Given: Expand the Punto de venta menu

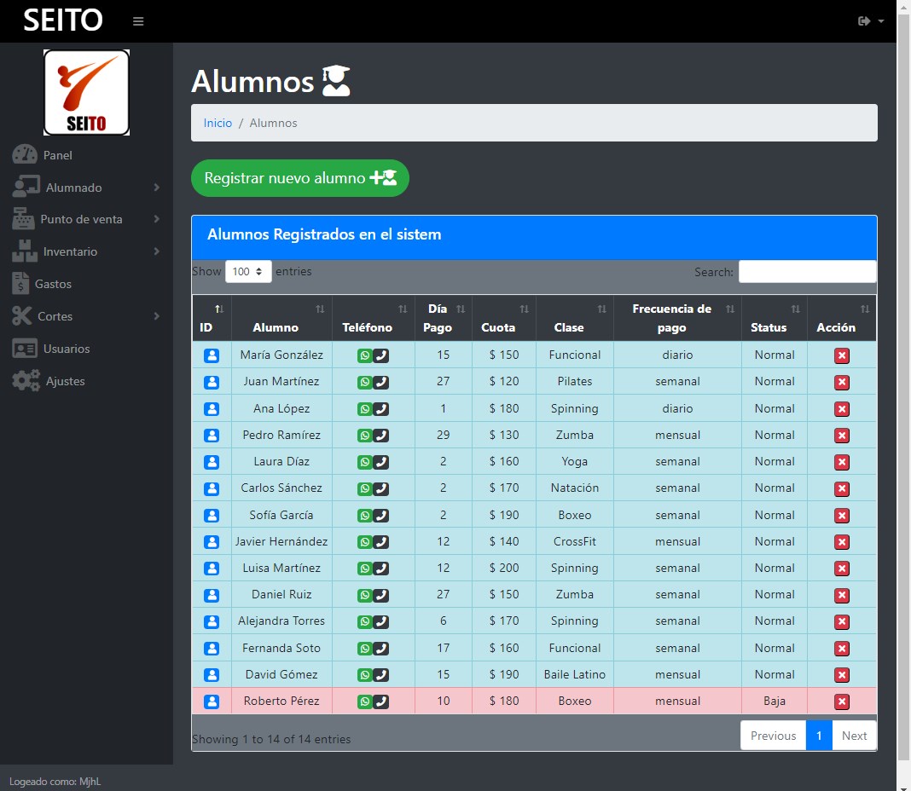Looking at the screenshot, I should [85, 219].
